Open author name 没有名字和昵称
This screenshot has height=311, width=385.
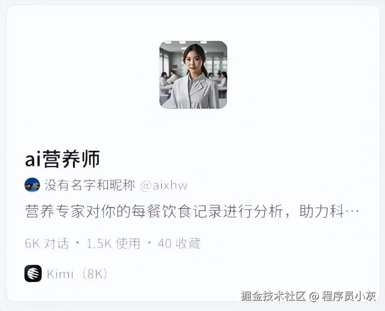pyautogui.click(x=90, y=185)
